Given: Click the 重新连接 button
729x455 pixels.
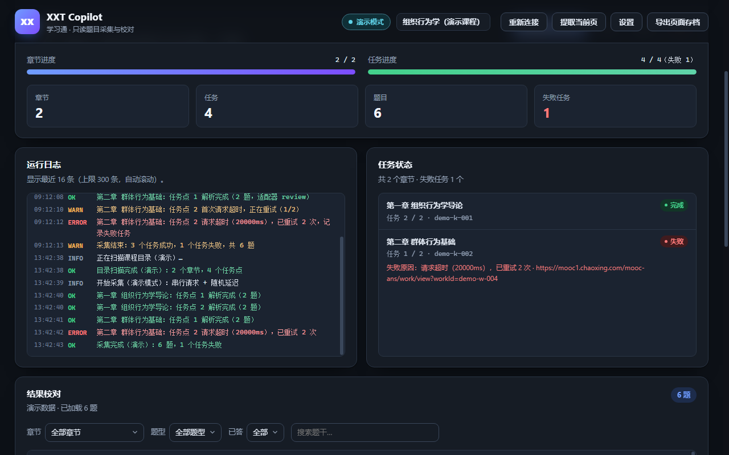Looking at the screenshot, I should 524,22.
